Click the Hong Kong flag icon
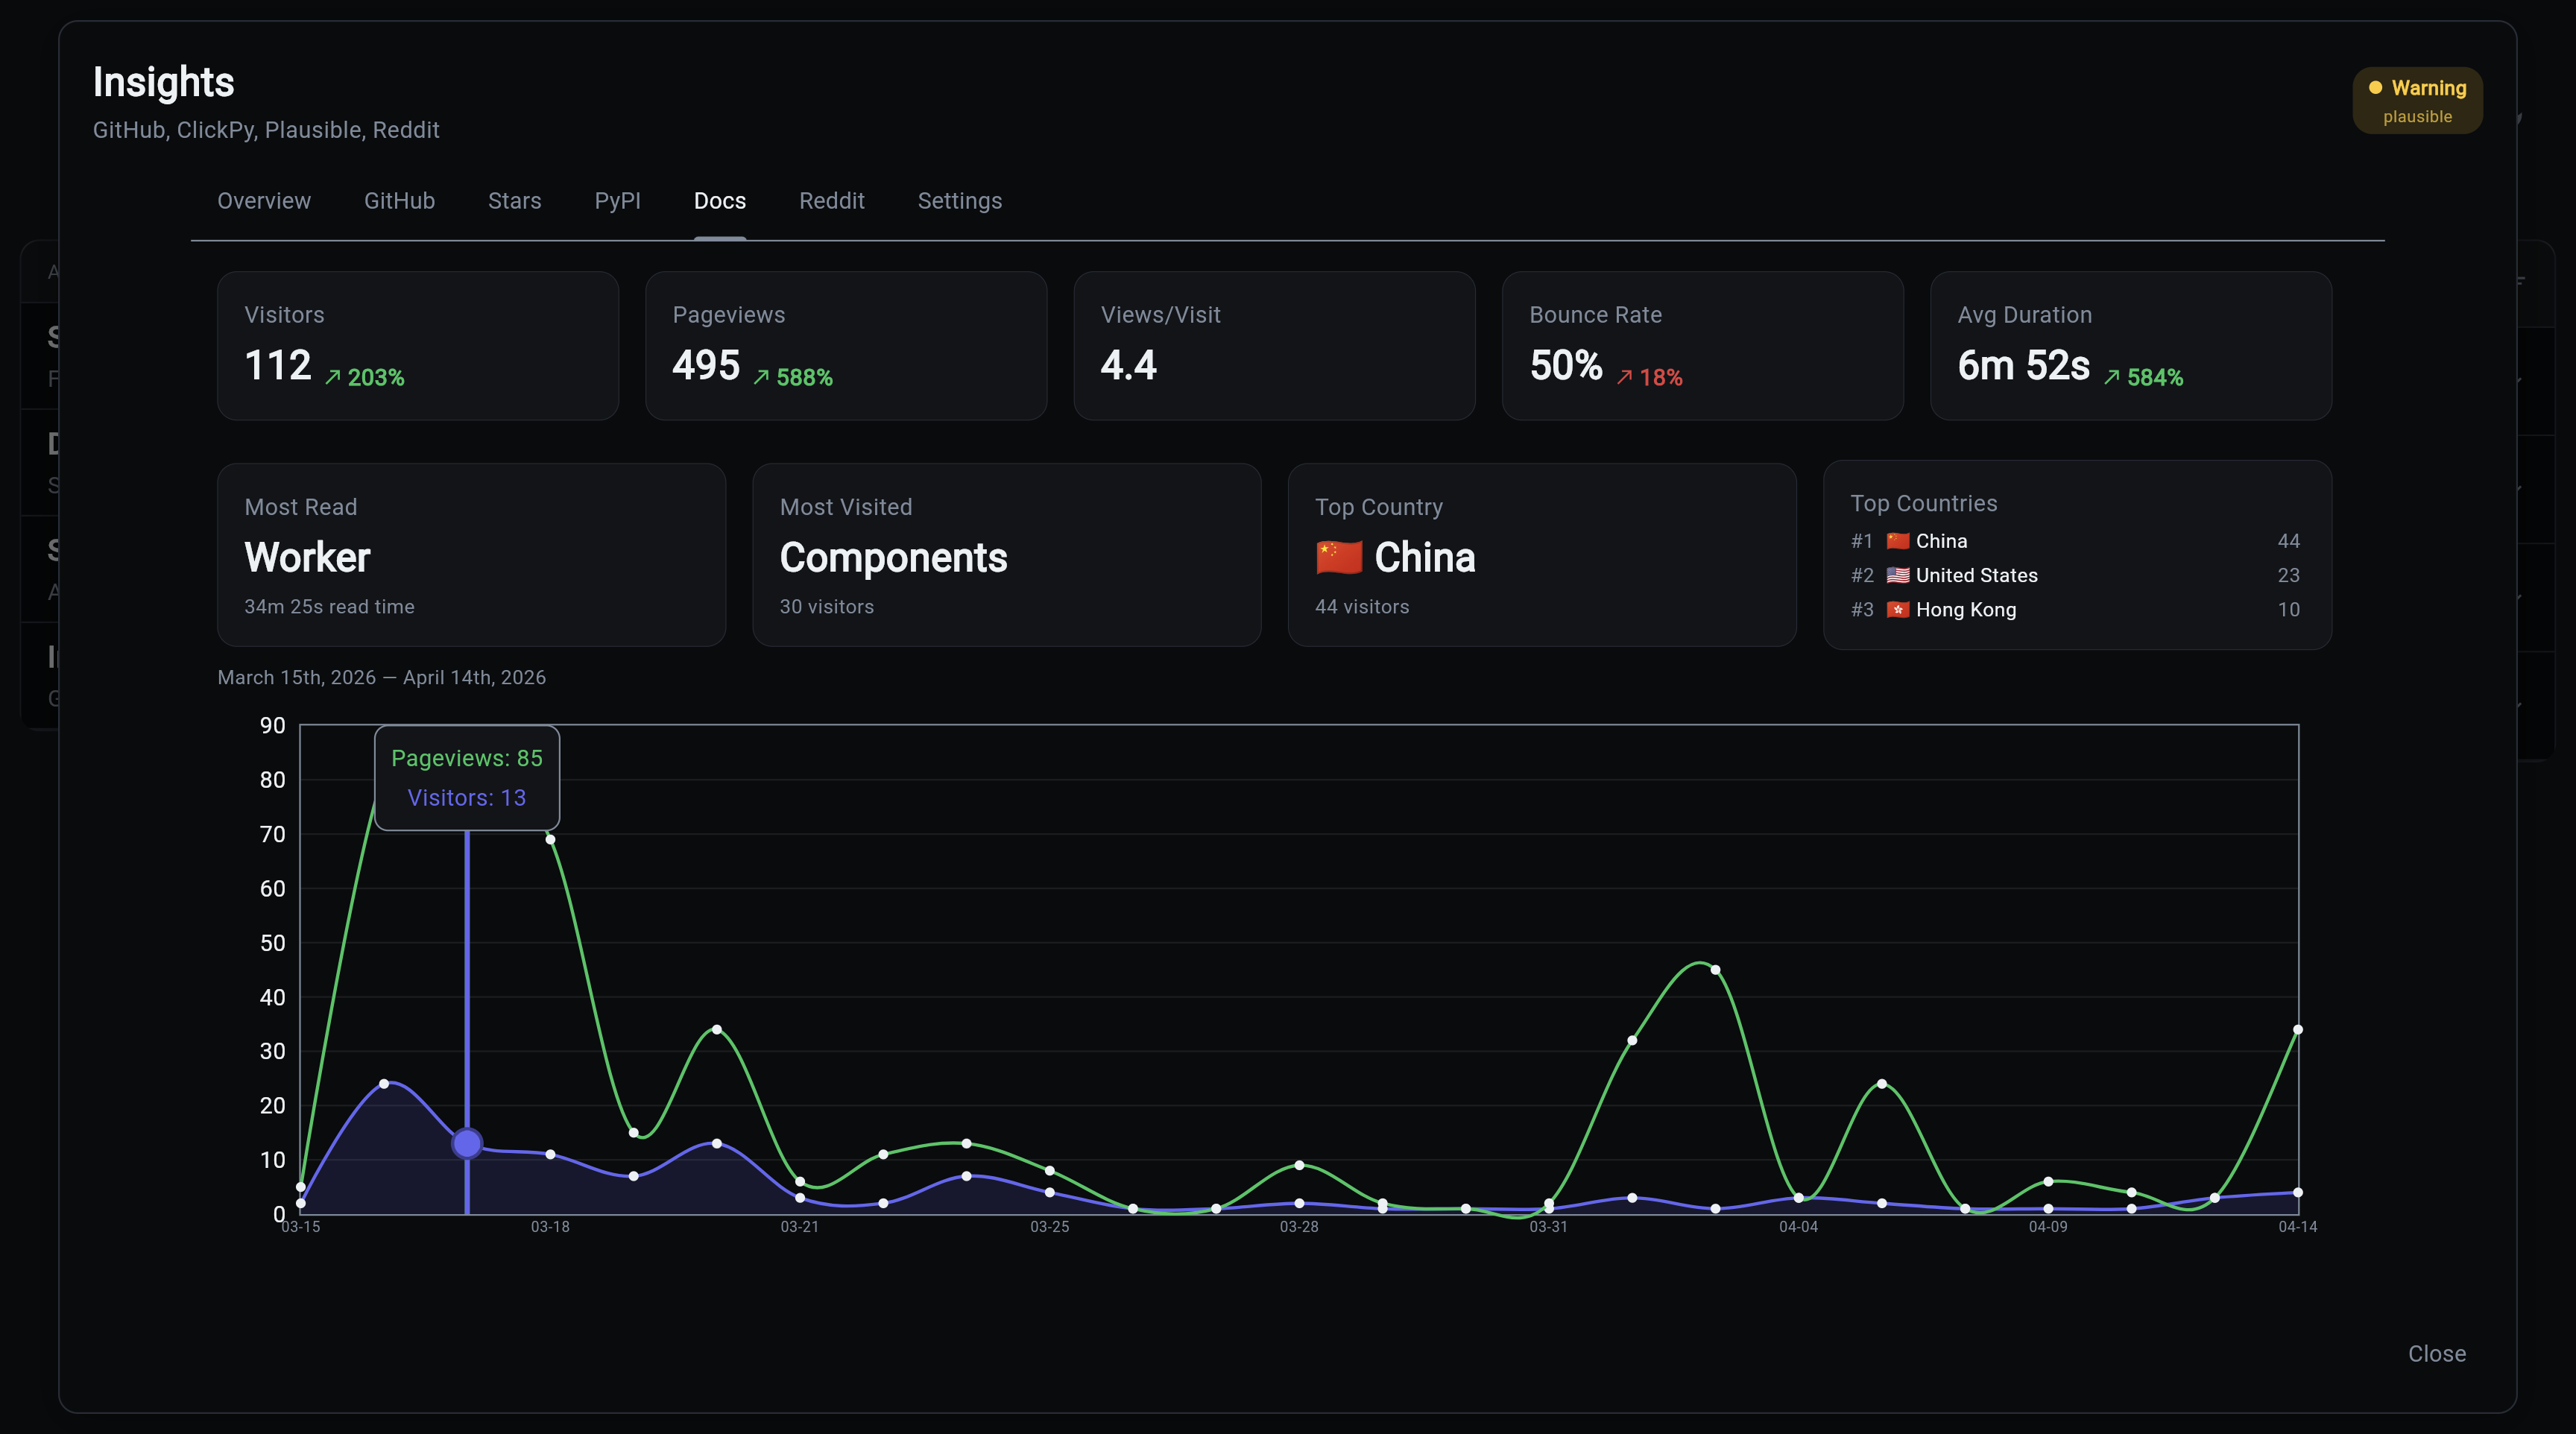Viewport: 2576px width, 1434px height. pyautogui.click(x=1897, y=609)
